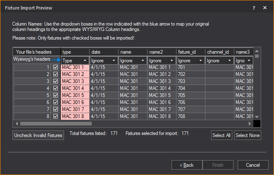The width and height of the screenshot is (274, 175).
Task: Click the table scroll down arrow
Action: click(257, 117)
